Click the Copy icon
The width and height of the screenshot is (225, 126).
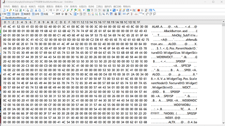[x=39, y=10]
